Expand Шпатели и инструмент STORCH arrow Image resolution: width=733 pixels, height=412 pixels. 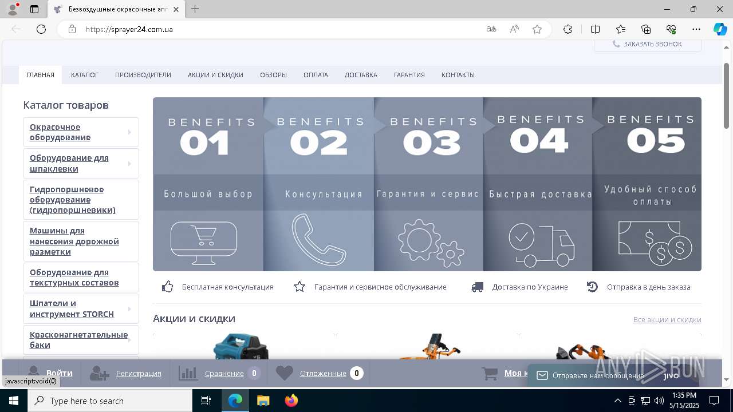pos(129,309)
